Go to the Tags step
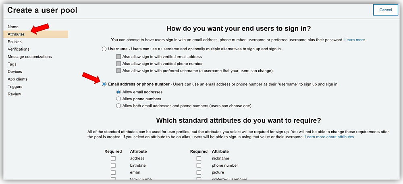The height and width of the screenshot is (184, 403). 12,64
